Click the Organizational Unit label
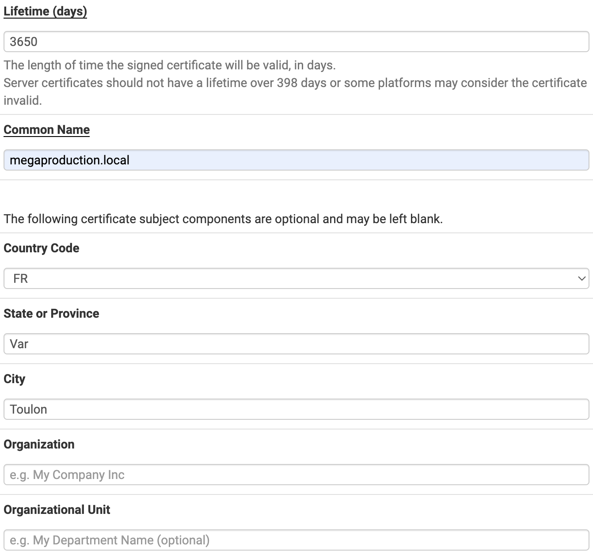The width and height of the screenshot is (593, 555). coord(57,510)
